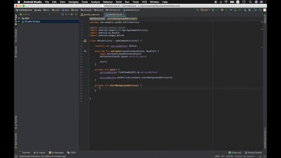Image resolution: width=281 pixels, height=158 pixels.
Task: Click the green Run app button
Action: (x=213, y=10)
